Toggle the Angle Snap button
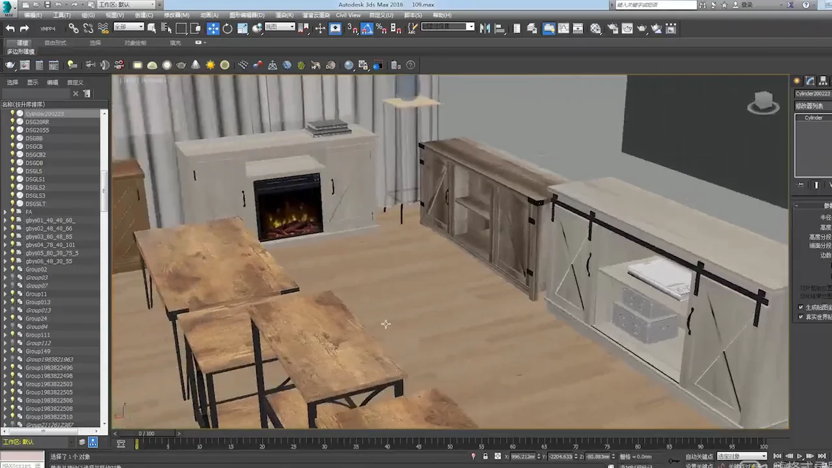832x468 pixels. 367,28
